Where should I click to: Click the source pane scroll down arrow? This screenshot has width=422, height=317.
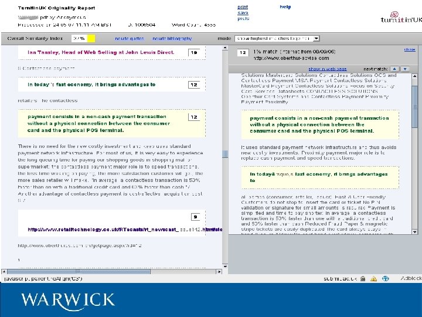(414, 231)
